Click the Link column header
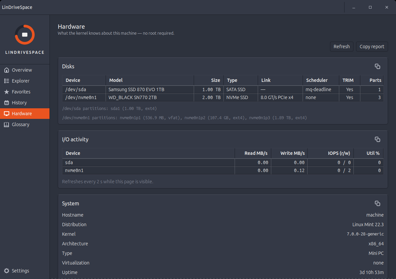This screenshot has width=396, height=279. [280, 80]
